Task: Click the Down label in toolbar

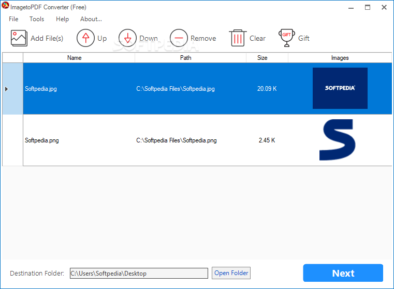Action: tap(149, 38)
